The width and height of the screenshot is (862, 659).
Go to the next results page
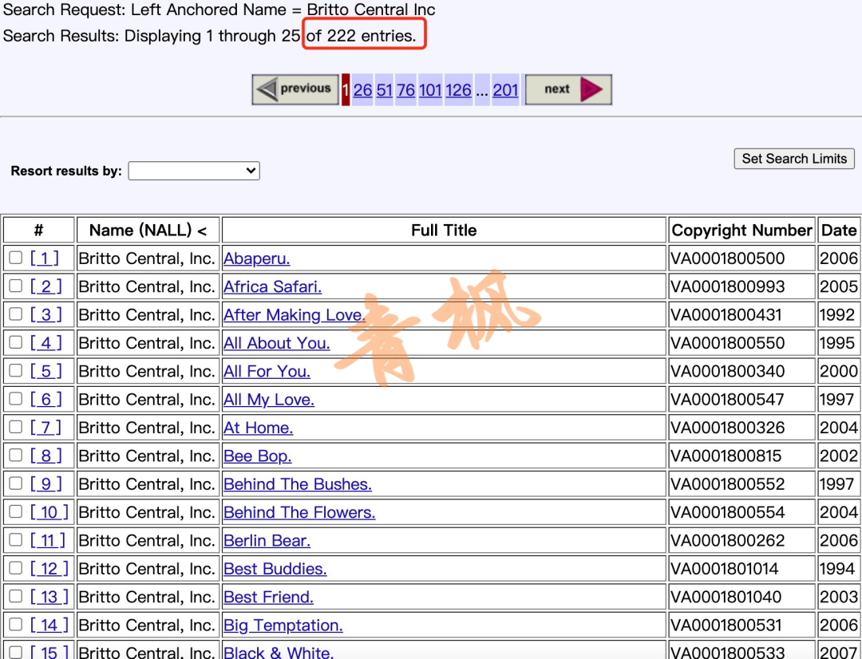pos(568,89)
